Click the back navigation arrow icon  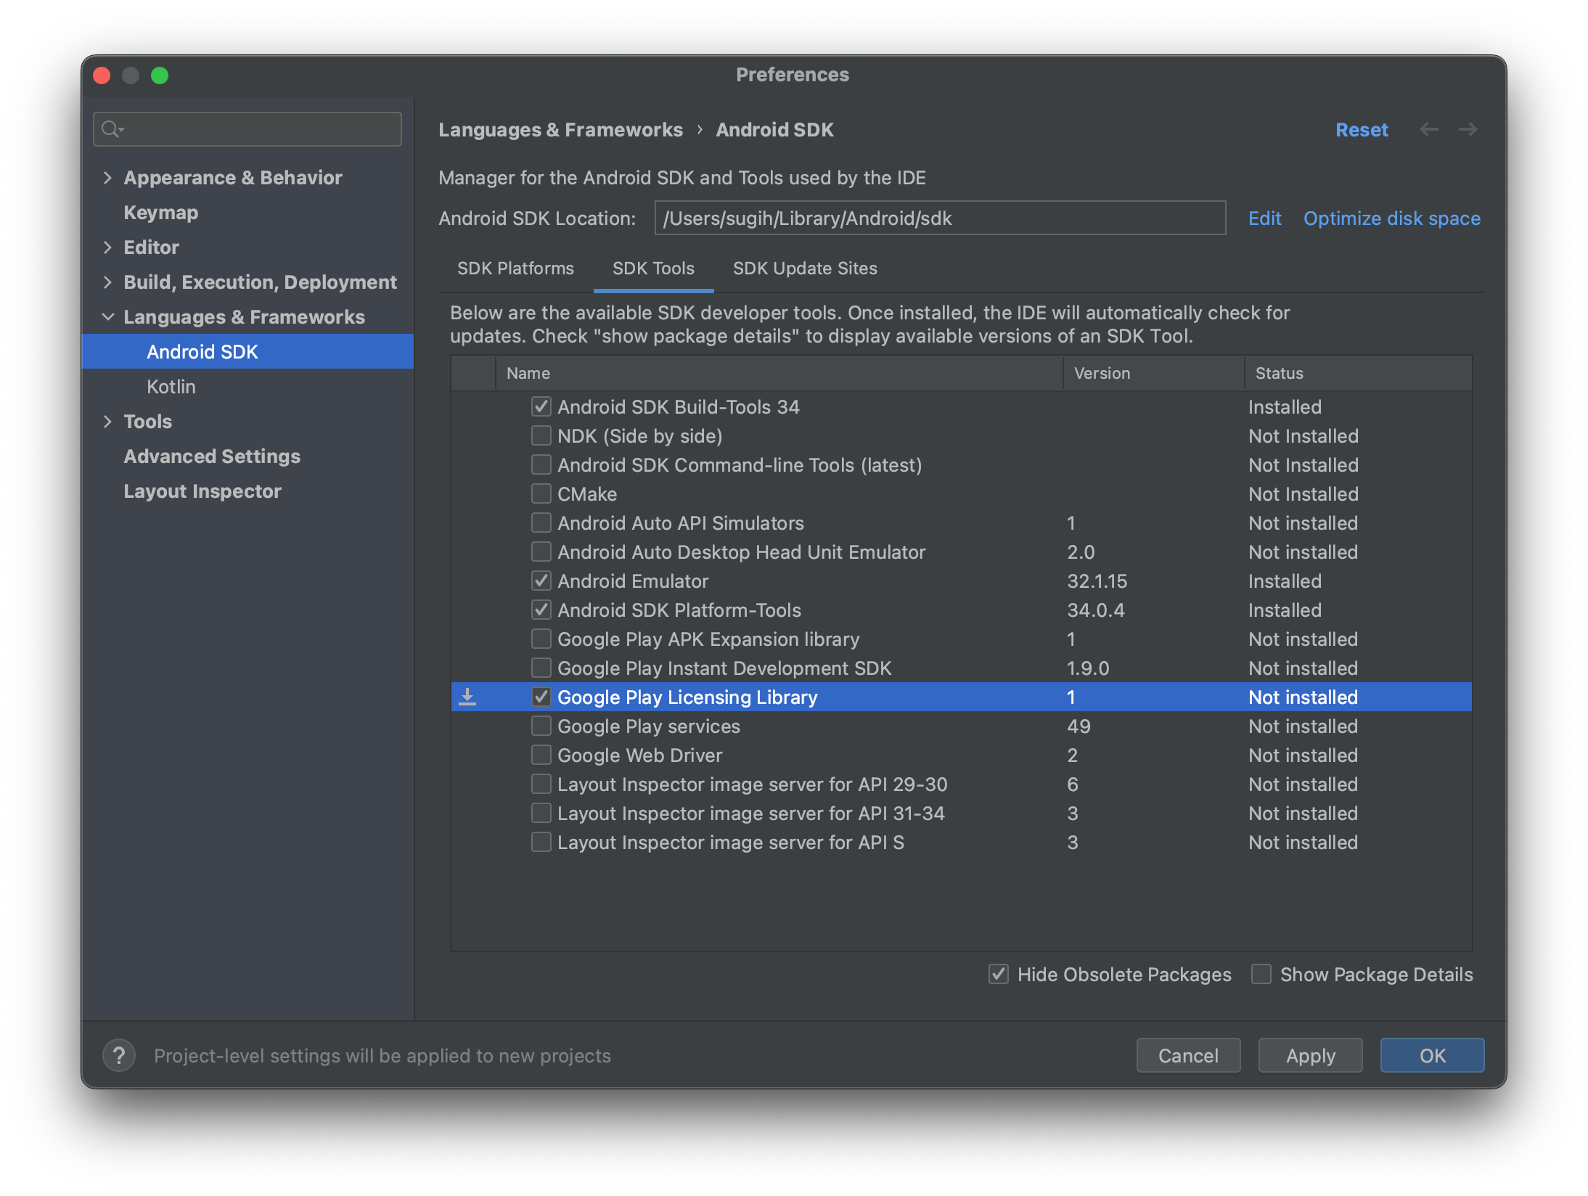tap(1428, 129)
